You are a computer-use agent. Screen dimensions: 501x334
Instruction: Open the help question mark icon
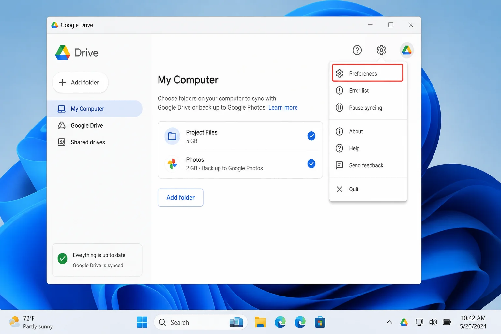point(357,50)
